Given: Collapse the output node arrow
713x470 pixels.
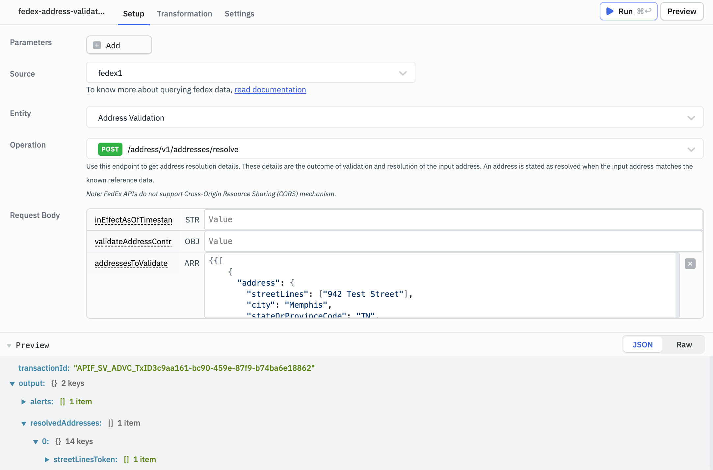Looking at the screenshot, I should tap(13, 384).
